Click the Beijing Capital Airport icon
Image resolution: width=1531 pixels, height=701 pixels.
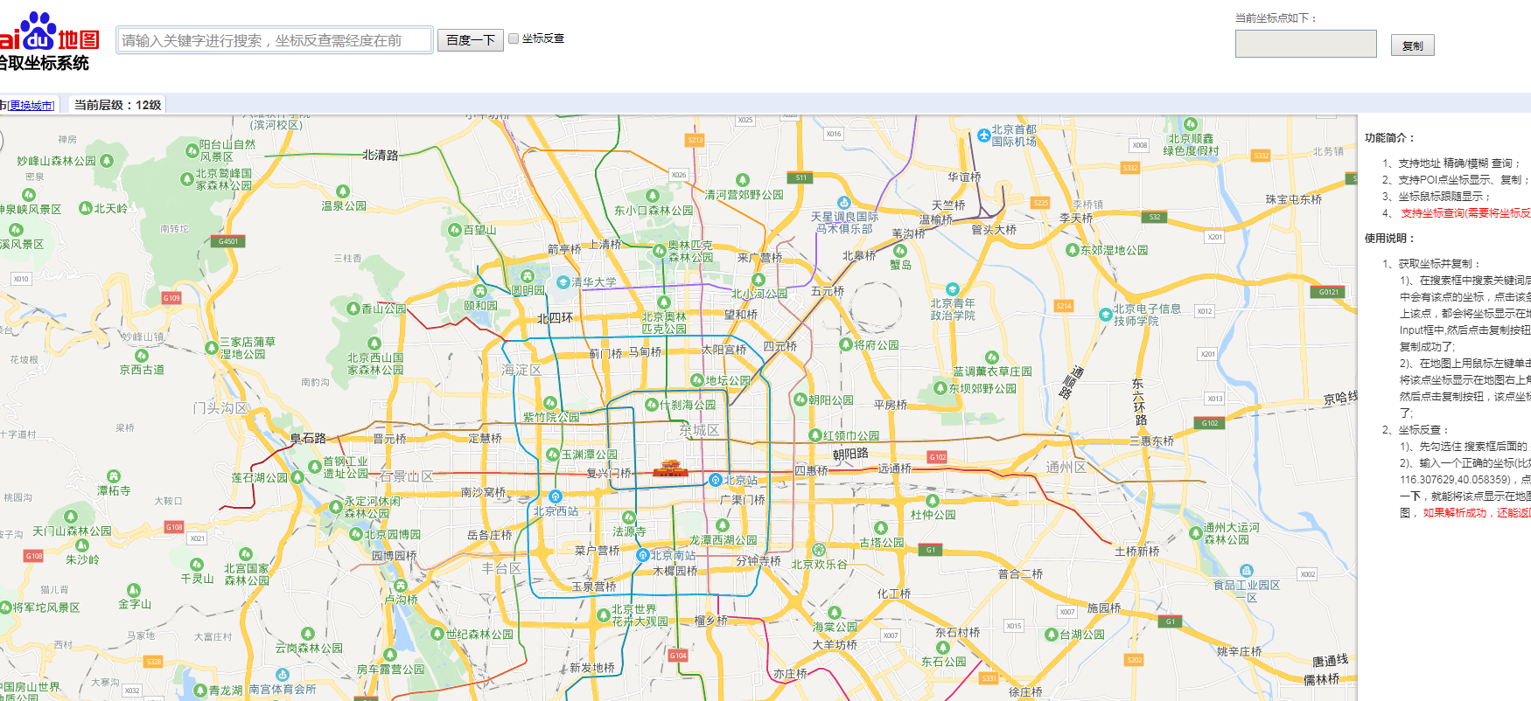[984, 135]
